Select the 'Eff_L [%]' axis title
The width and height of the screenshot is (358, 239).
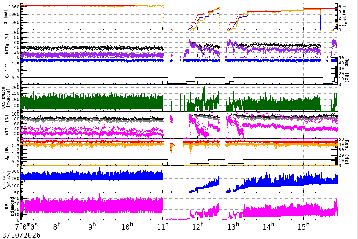[x=6, y=125]
